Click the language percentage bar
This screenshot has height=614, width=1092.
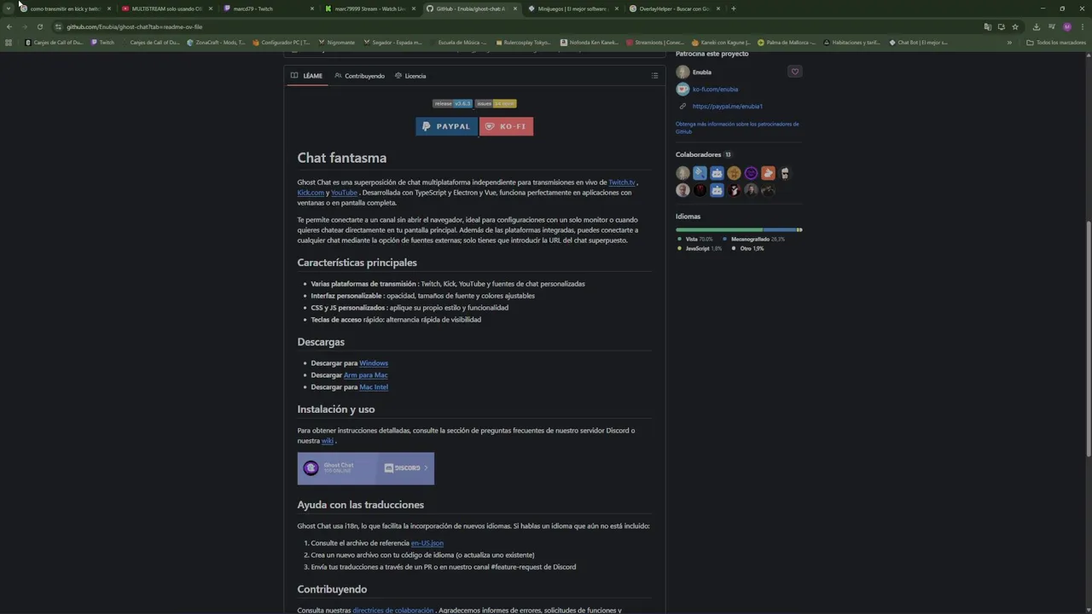click(739, 230)
